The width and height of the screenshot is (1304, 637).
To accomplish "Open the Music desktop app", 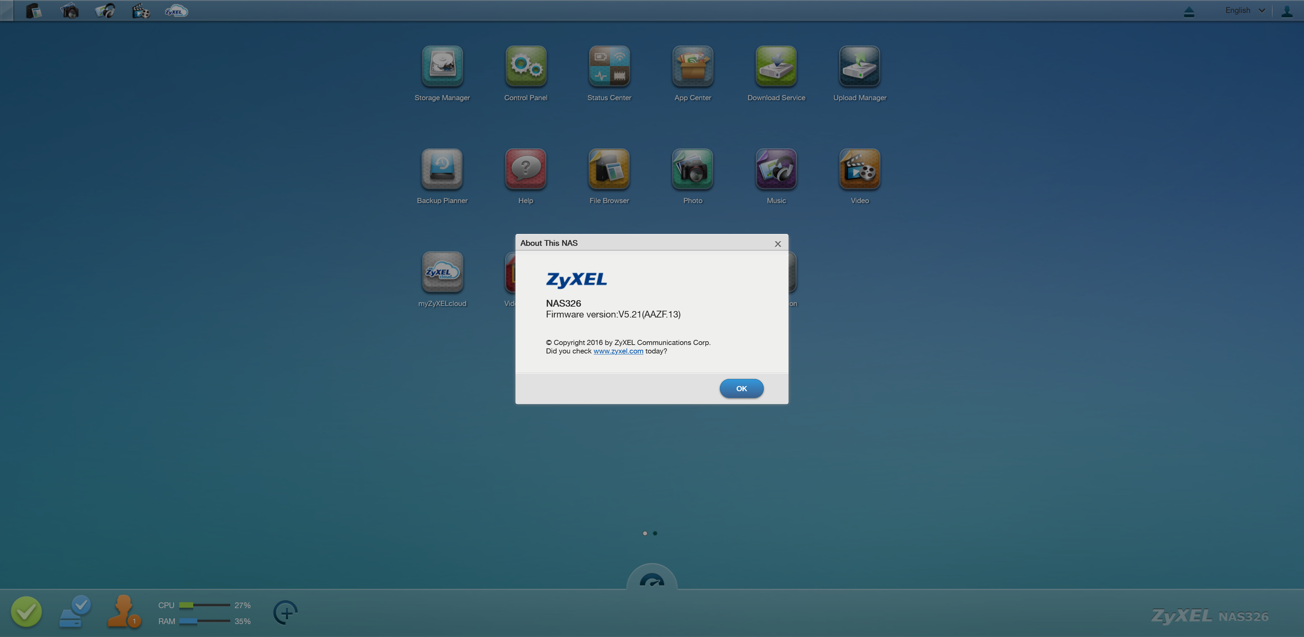I will [x=776, y=169].
